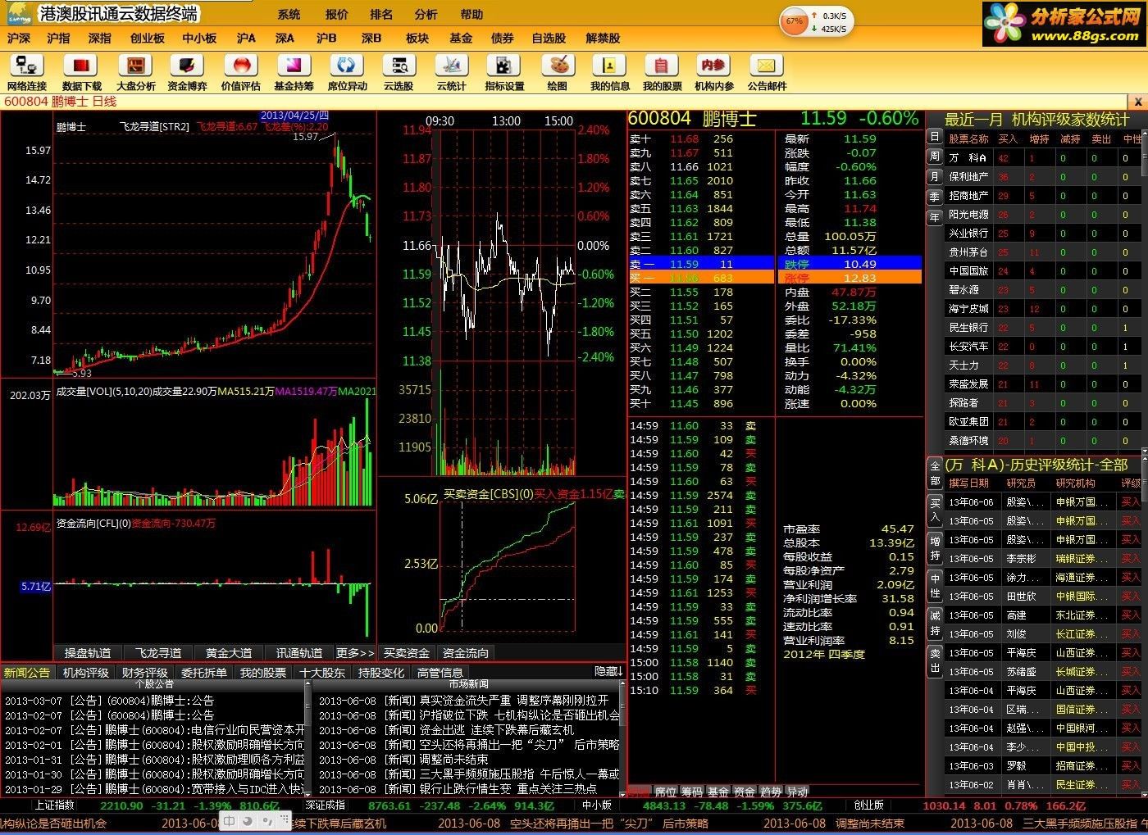Open the 帮助 menu

tap(471, 15)
